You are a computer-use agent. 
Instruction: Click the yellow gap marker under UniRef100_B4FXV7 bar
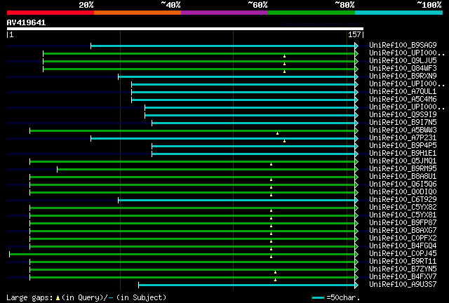[276, 280]
